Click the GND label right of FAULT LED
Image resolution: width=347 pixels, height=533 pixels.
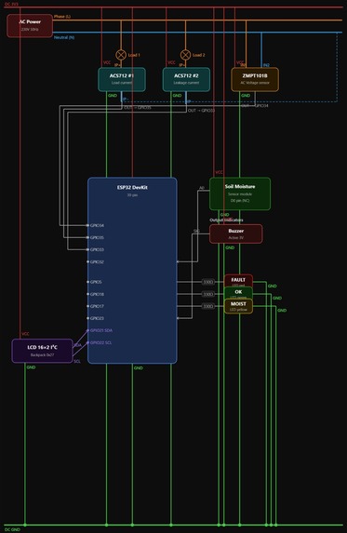pos(273,286)
